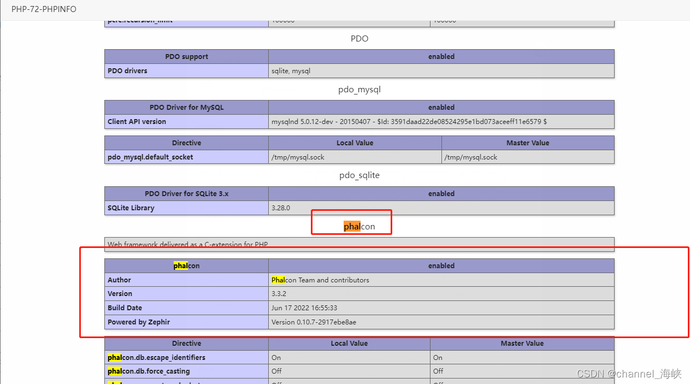
Task: Select the Powered by Zephir row label
Action: tap(139, 322)
